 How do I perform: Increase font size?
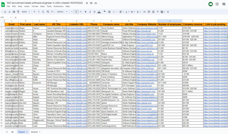81,12
